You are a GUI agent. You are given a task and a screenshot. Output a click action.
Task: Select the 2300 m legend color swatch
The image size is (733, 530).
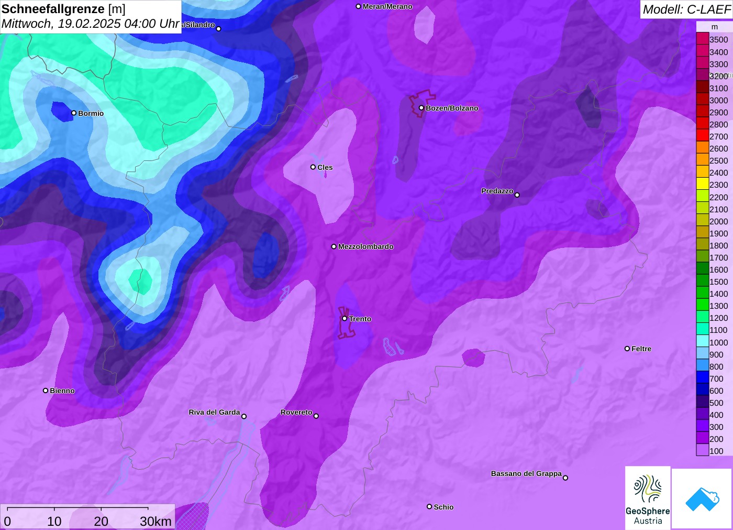703,185
